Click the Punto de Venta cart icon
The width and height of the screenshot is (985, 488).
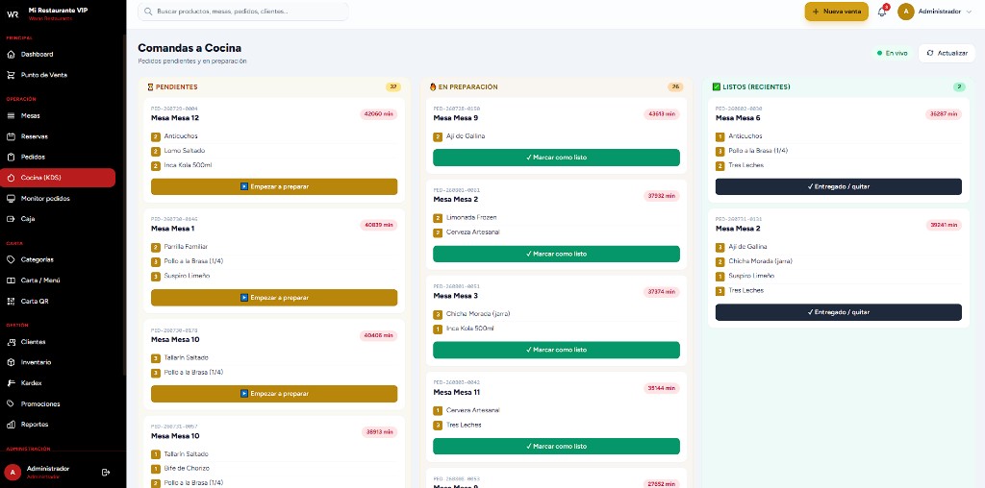click(x=11, y=75)
